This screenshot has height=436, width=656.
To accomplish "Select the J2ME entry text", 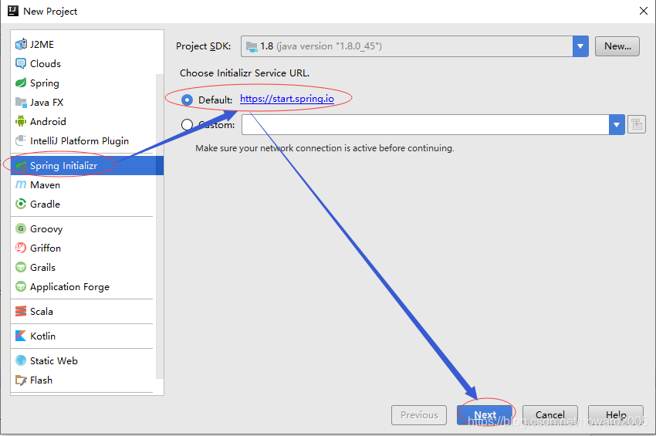I will [42, 44].
